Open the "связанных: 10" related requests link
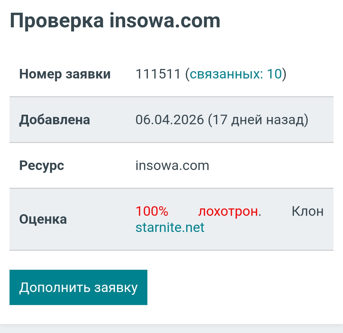This screenshot has width=343, height=333. [236, 74]
